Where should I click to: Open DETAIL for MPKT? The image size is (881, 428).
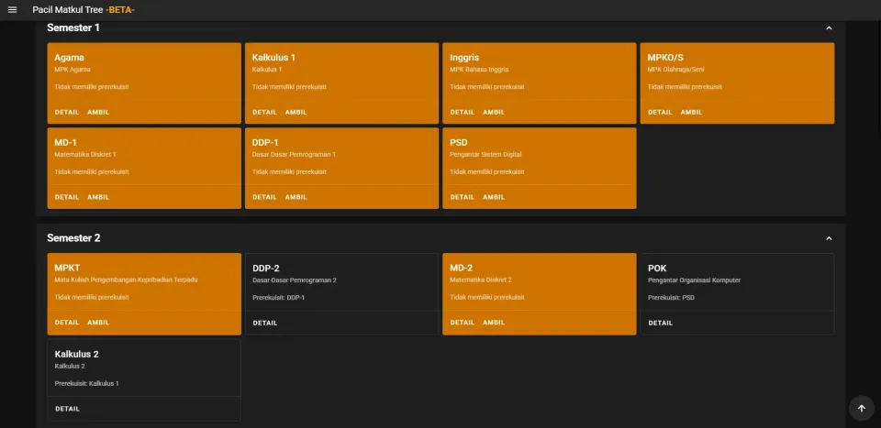click(67, 323)
